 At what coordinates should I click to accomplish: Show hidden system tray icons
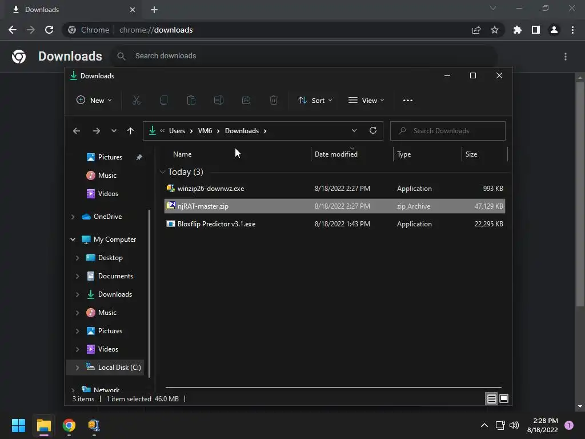[x=484, y=425]
